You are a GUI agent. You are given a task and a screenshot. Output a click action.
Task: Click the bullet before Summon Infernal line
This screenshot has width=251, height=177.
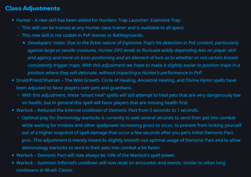13,163
